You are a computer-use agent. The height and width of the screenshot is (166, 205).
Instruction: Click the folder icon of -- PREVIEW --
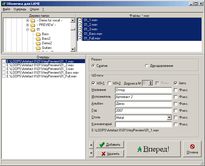[x=33, y=25]
